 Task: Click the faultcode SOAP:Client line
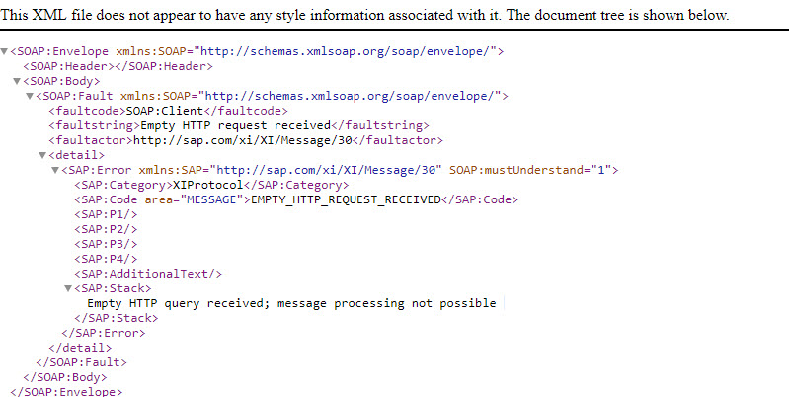[169, 111]
